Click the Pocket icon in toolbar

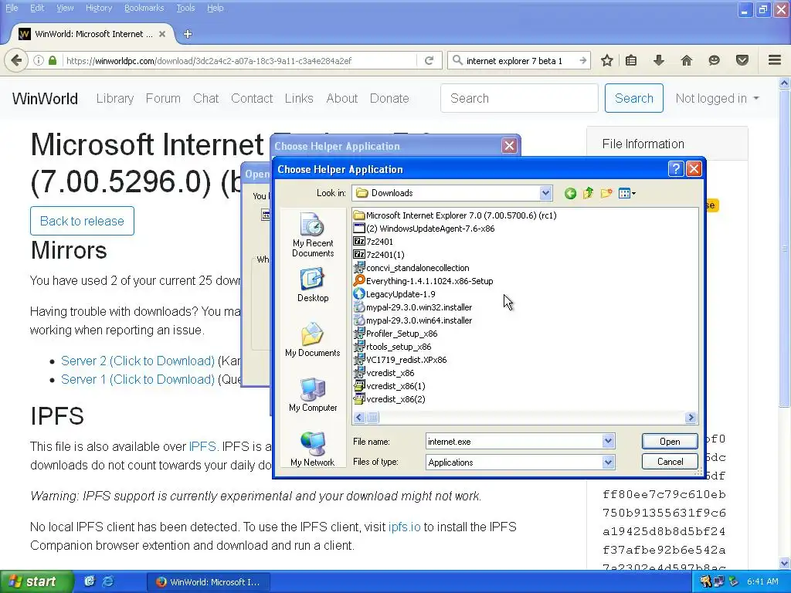[742, 60]
